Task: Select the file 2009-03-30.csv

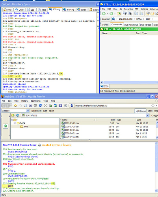Action: (72, 126)
